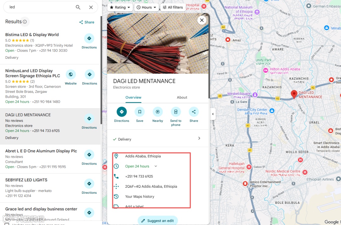
Task: Select Dembel City Center on the map
Action: click(272, 111)
